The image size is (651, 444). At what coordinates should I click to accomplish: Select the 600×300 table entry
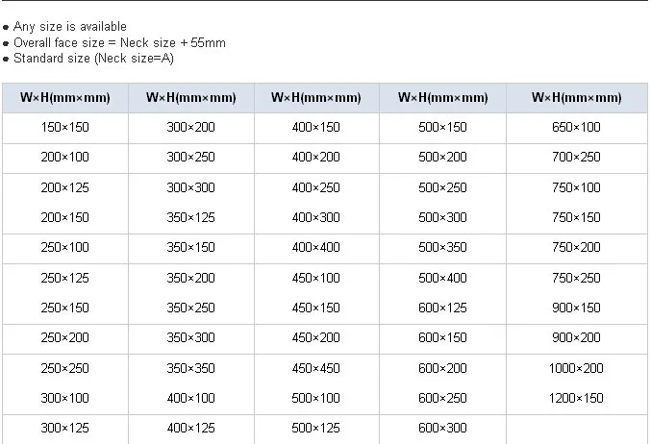tap(442, 428)
